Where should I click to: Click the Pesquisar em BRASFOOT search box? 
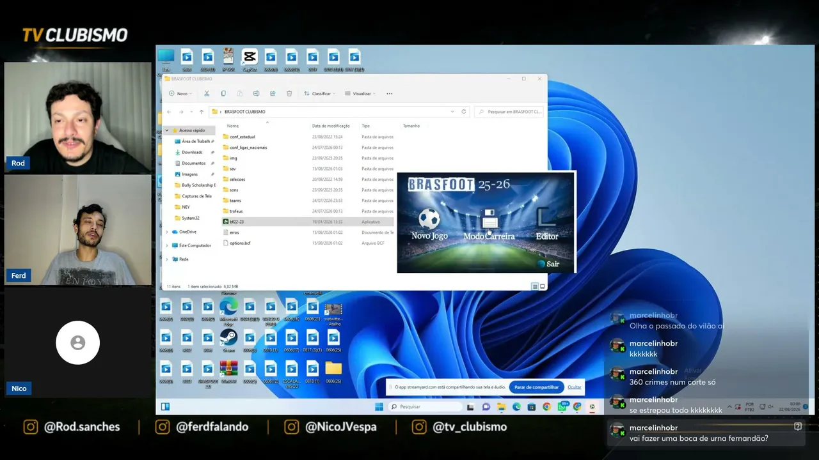click(509, 112)
